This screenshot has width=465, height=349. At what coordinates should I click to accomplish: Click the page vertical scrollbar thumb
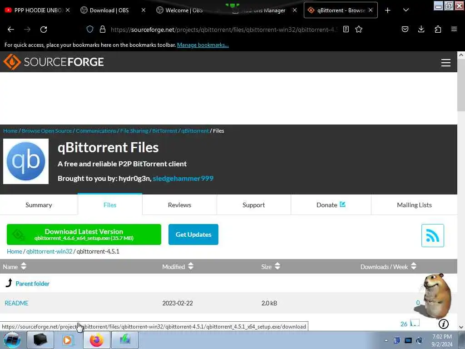(x=461, y=84)
